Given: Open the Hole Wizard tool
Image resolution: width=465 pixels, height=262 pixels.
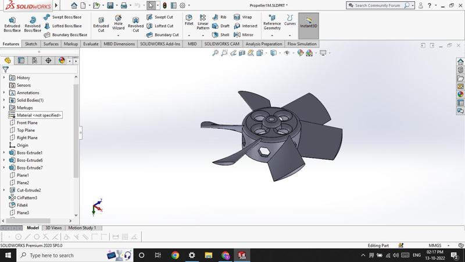Looking at the screenshot, I should point(119,22).
